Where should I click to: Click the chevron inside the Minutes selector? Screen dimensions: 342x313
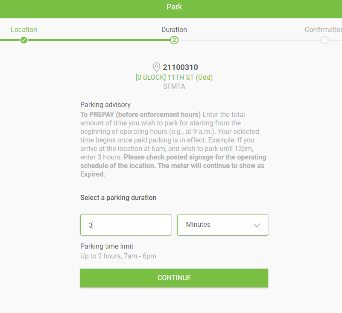click(257, 225)
